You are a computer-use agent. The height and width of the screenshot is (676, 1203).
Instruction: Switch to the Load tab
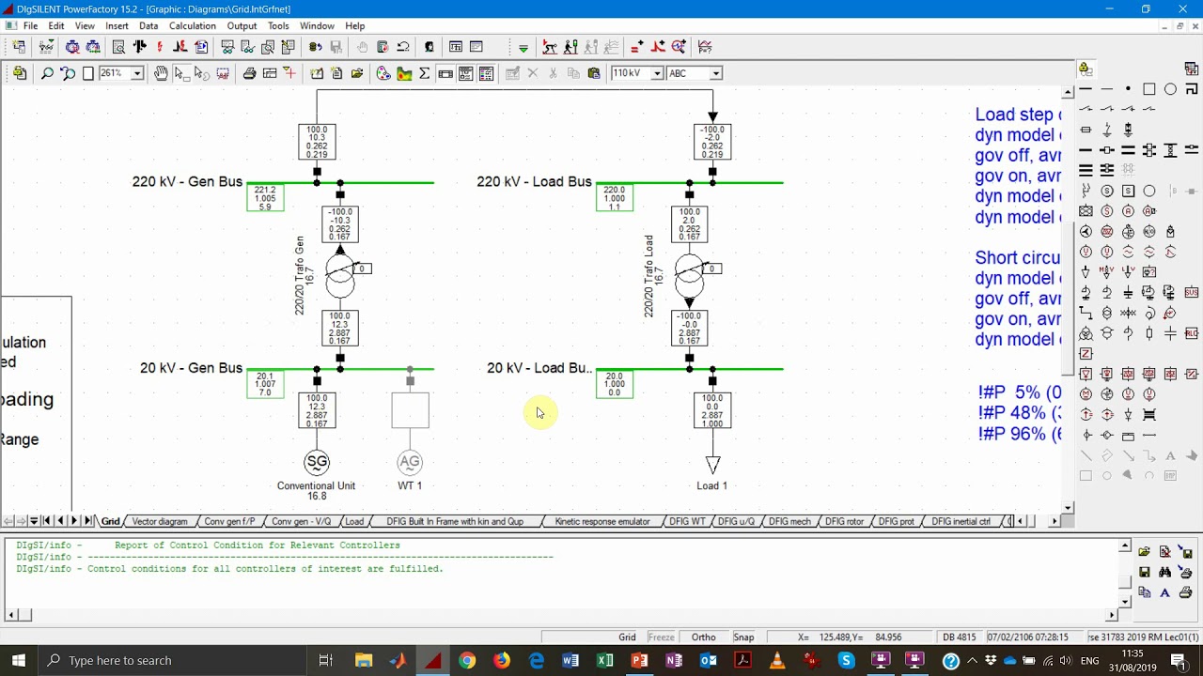(x=354, y=521)
